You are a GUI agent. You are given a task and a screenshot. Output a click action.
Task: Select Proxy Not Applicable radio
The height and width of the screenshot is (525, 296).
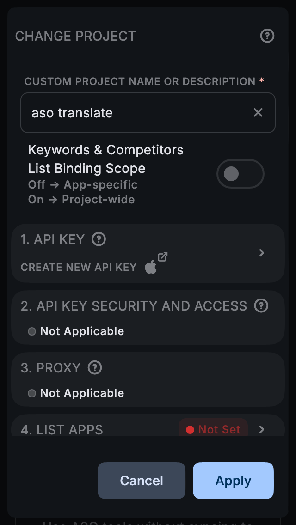tap(32, 393)
